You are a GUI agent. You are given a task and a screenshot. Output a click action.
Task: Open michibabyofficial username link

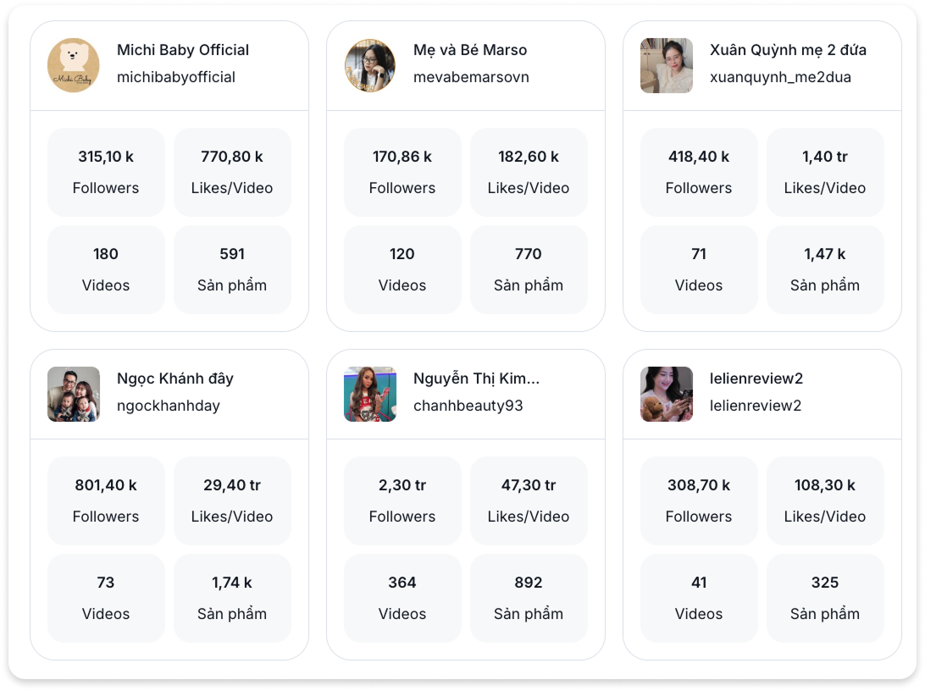pyautogui.click(x=176, y=77)
